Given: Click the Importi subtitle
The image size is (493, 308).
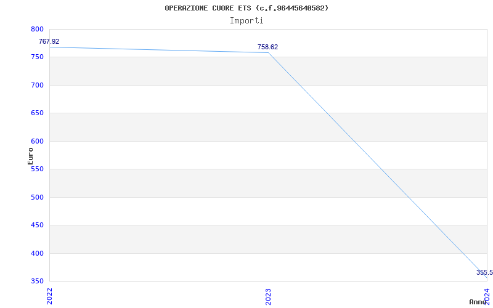Looking at the screenshot, I should (246, 21).
